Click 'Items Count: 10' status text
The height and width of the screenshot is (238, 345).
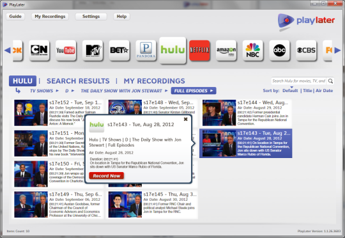click(x=18, y=231)
